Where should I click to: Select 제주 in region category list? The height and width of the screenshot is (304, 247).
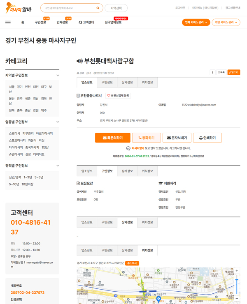coord(44,111)
